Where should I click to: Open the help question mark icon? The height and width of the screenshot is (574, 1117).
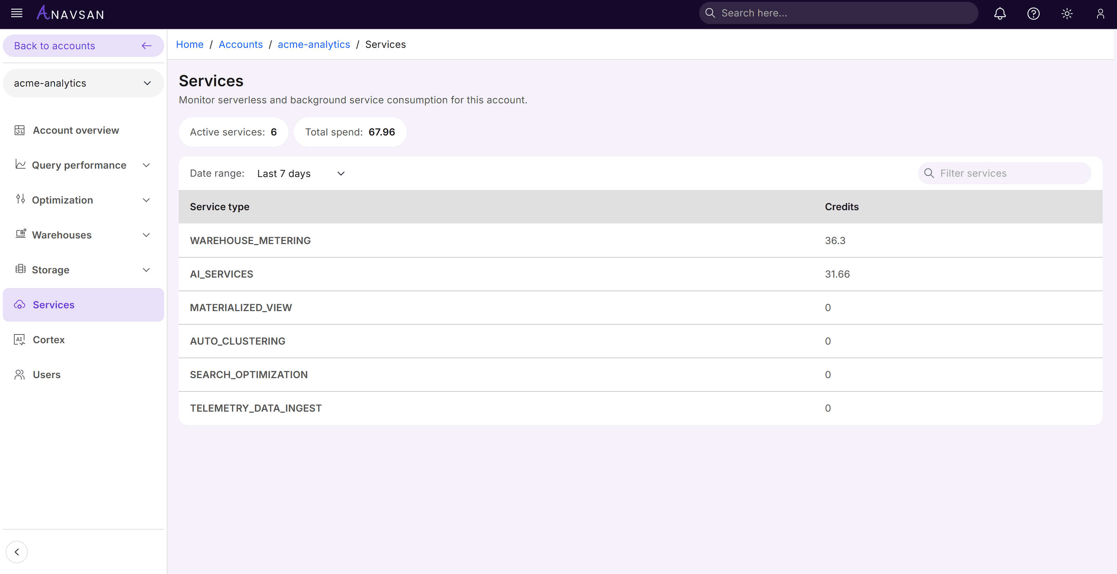pyautogui.click(x=1033, y=14)
